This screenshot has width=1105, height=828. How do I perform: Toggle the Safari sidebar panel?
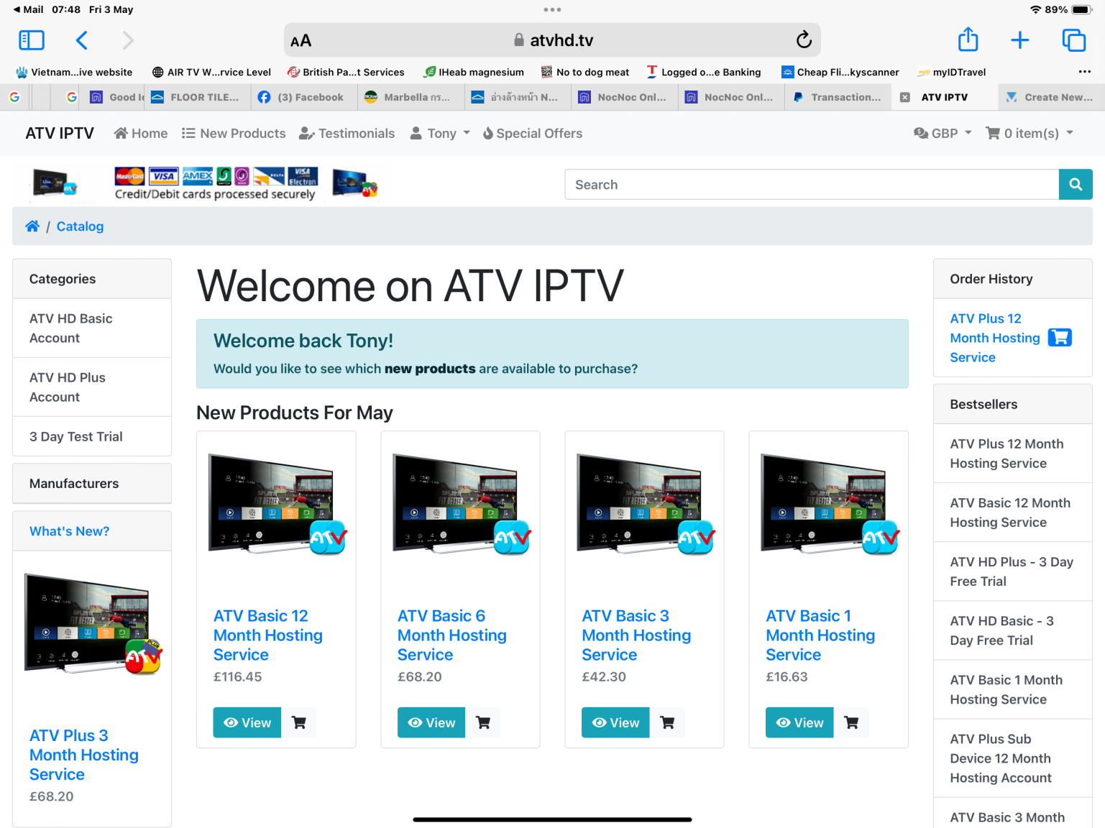32,40
